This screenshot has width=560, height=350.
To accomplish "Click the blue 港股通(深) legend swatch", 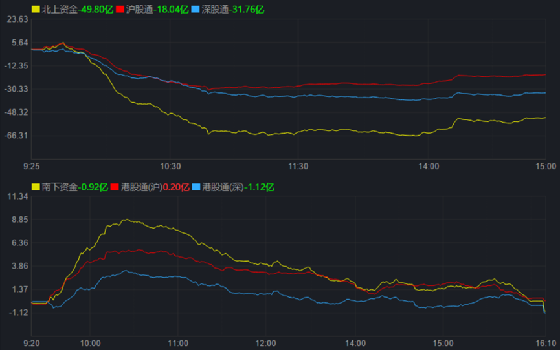I will (x=196, y=187).
